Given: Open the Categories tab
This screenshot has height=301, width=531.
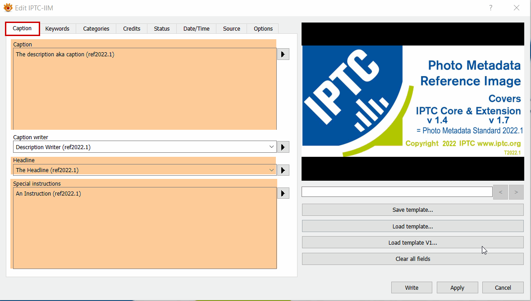Looking at the screenshot, I should (96, 29).
